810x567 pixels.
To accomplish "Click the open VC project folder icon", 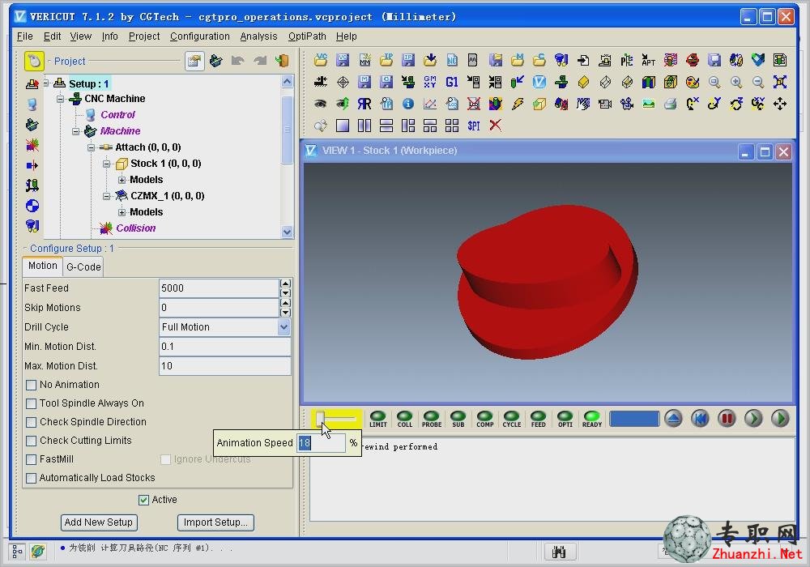I will (x=320, y=60).
